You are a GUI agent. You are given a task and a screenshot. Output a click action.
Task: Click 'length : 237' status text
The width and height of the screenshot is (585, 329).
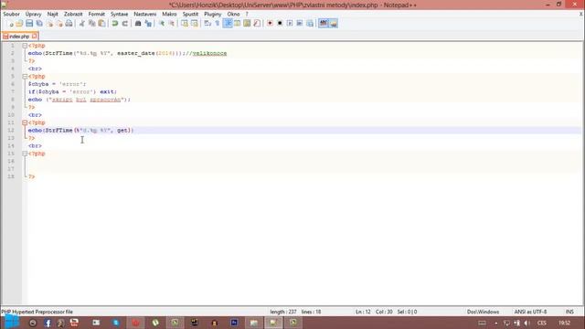coord(283,312)
